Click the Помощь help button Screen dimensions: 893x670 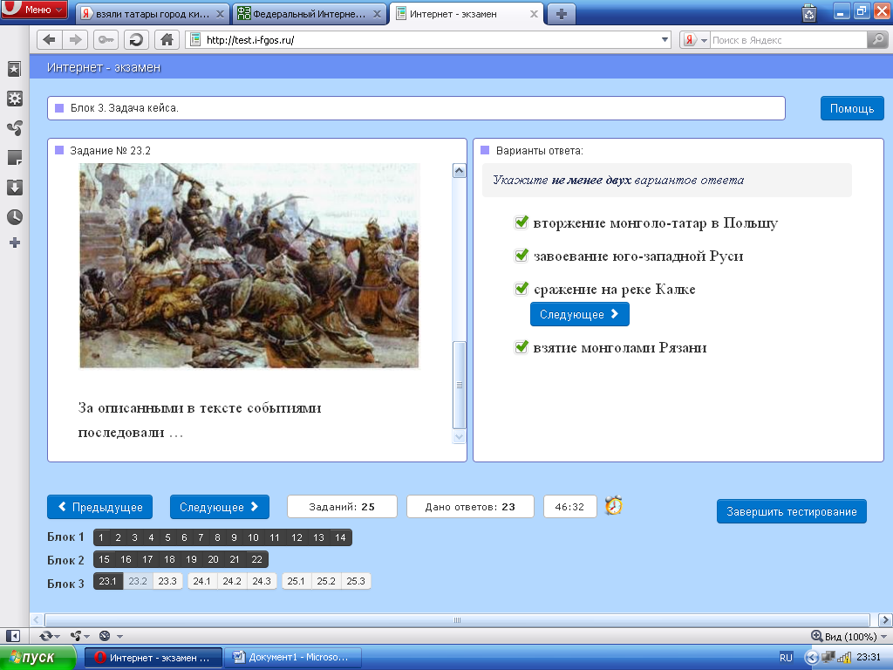click(x=852, y=108)
